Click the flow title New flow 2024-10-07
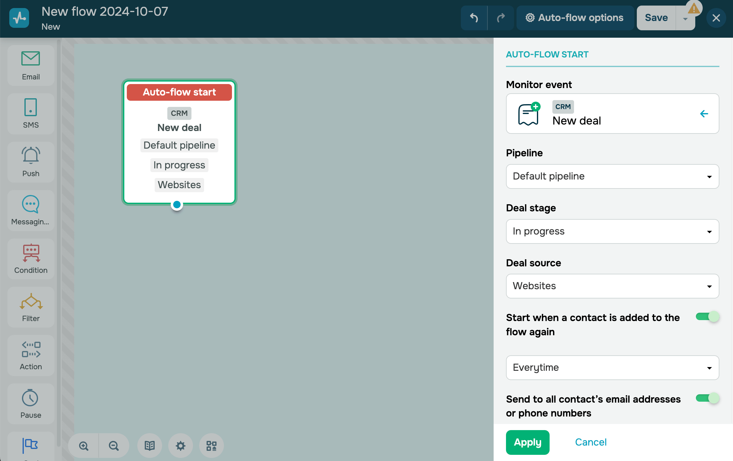 point(105,12)
